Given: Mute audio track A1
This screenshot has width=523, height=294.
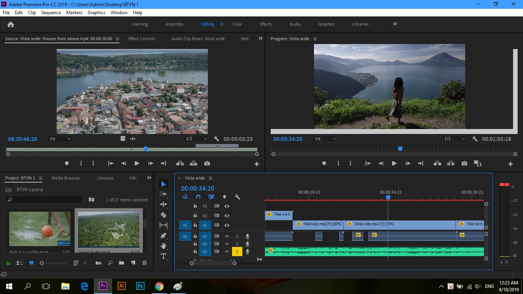Looking at the screenshot, I should (x=227, y=236).
